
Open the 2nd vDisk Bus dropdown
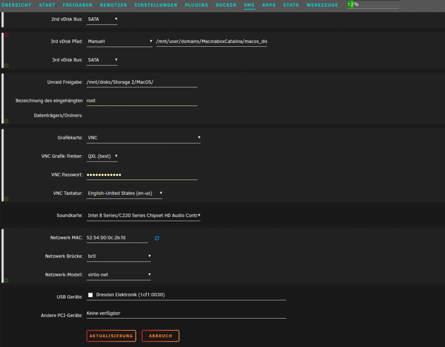(102, 19)
